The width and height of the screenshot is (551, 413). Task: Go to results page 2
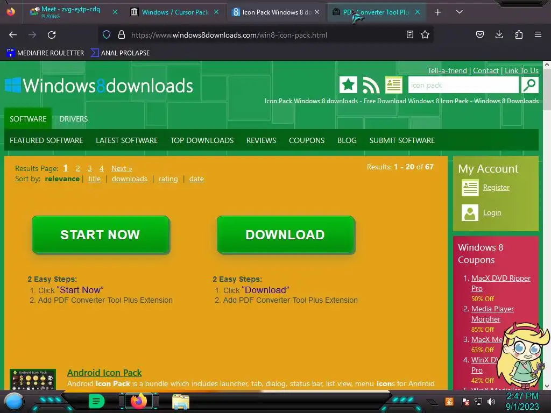point(78,168)
